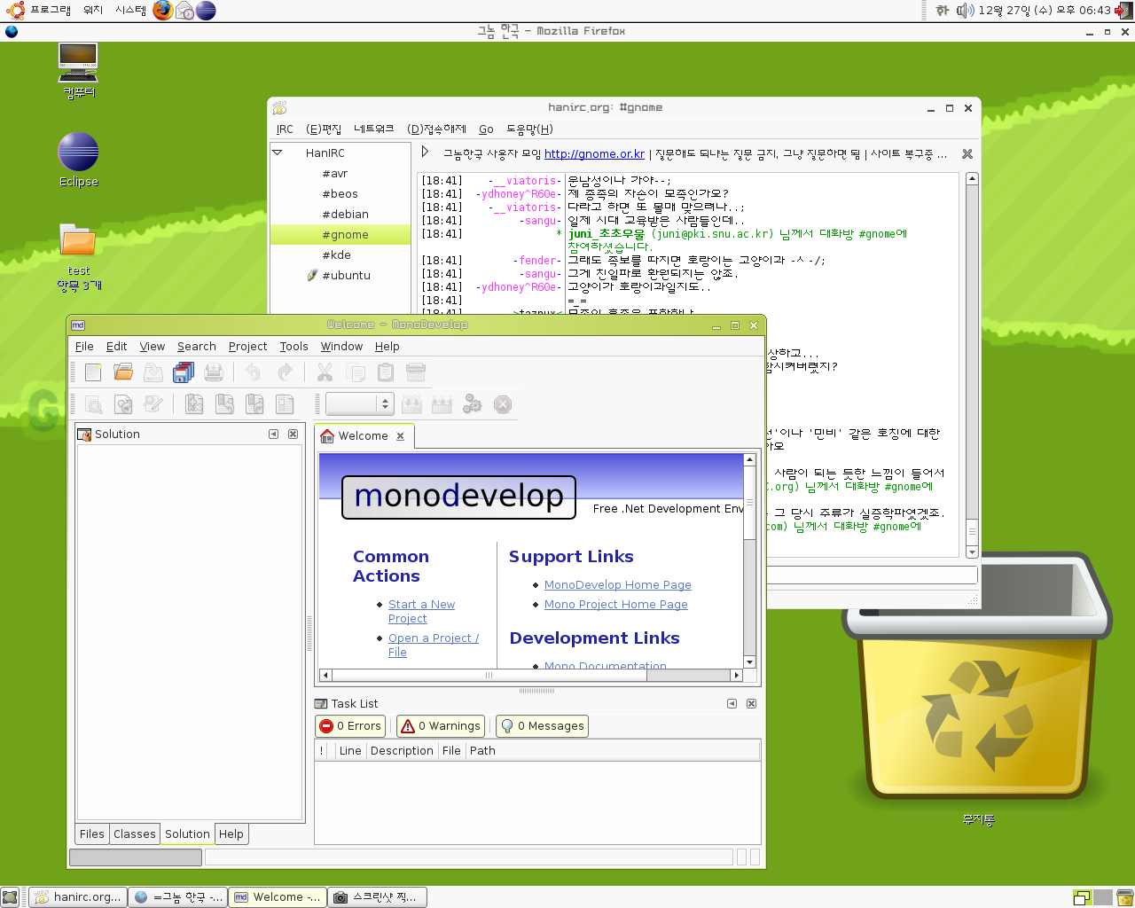Open the Project menu in MonoDevelop
Screen dimensions: 1135x908
coord(247,347)
